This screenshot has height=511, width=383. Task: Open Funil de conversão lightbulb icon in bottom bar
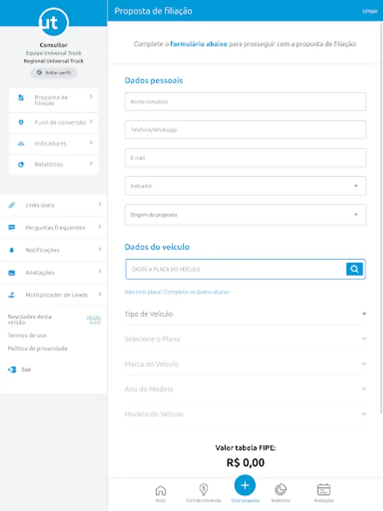click(203, 491)
